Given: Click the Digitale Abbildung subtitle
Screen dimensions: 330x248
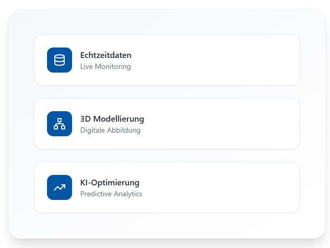Looking at the screenshot, I should tap(110, 131).
